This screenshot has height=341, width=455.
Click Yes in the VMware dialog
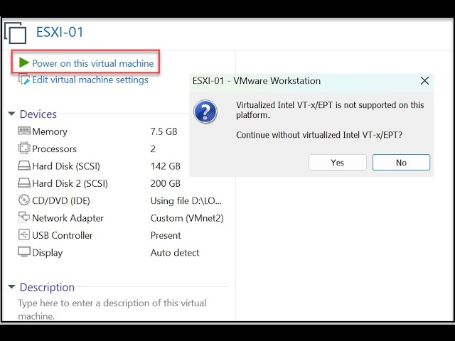tap(337, 163)
